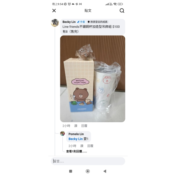Expand 查看1則回覆 to view replies
This screenshot has height=176, width=176.
[76, 151]
